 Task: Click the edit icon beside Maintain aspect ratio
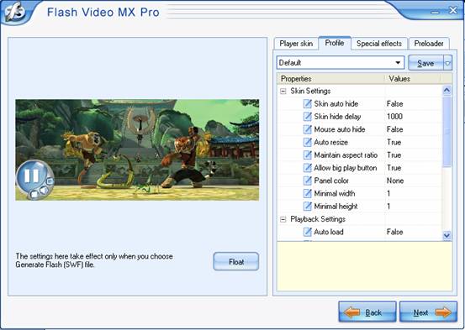point(308,155)
